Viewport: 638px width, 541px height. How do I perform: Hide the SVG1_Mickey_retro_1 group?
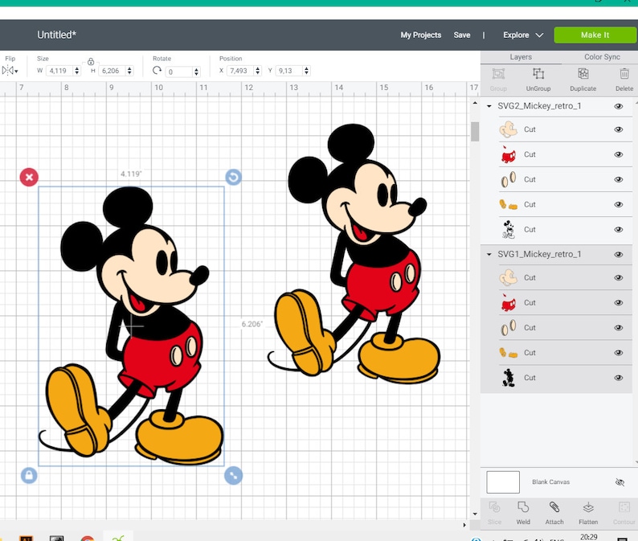coord(619,254)
